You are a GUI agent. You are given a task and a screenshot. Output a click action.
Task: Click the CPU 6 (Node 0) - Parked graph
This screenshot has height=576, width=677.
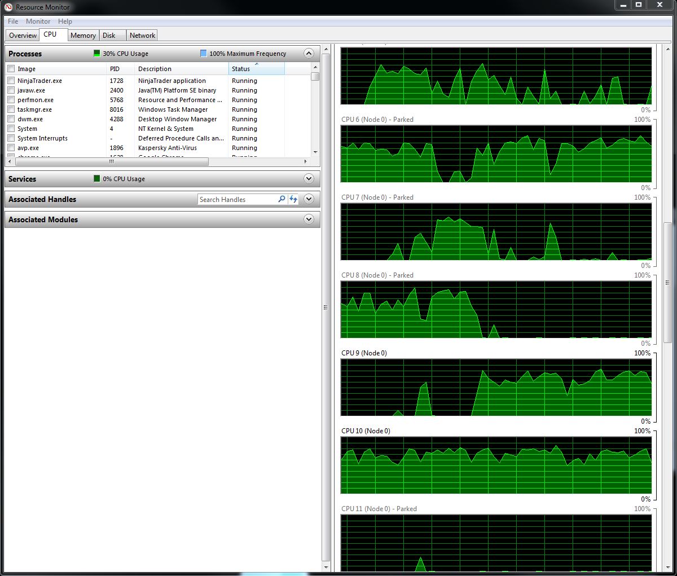[496, 153]
